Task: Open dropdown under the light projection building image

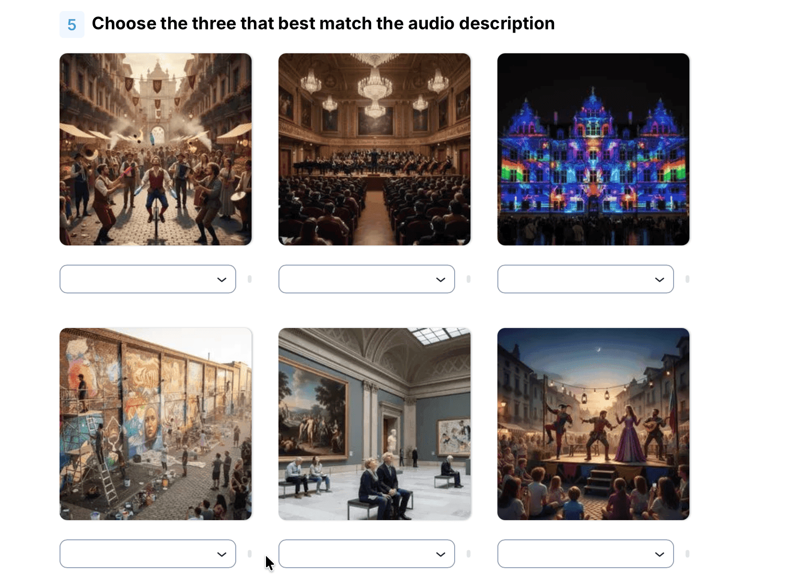Action: (x=586, y=279)
